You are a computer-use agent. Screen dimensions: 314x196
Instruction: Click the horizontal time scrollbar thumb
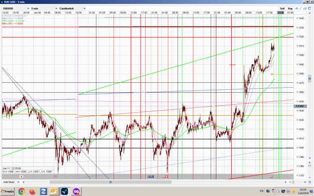[x=111, y=182]
